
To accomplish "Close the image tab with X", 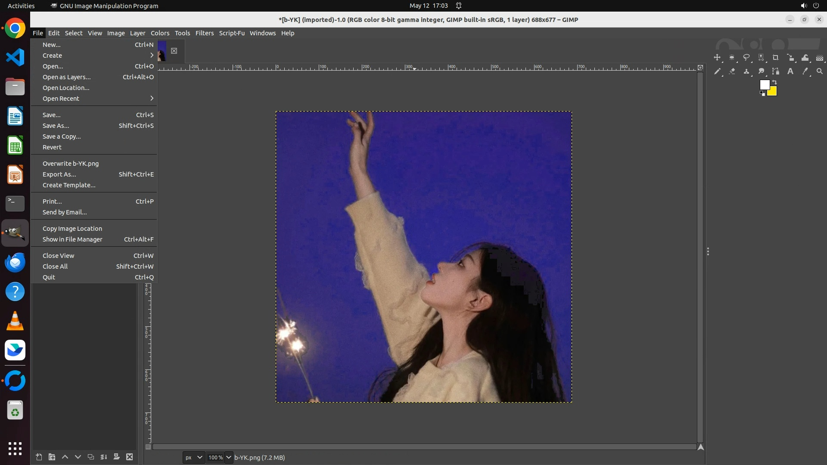I will click(174, 51).
